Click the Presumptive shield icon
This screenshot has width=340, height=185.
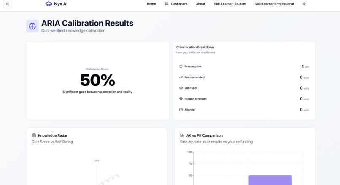point(181,66)
